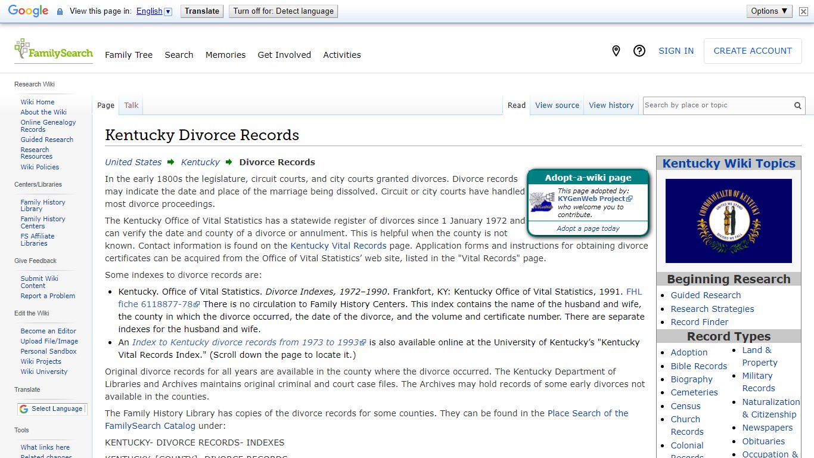This screenshot has height=458, width=814.
Task: Open the Search menu
Action: [x=179, y=55]
